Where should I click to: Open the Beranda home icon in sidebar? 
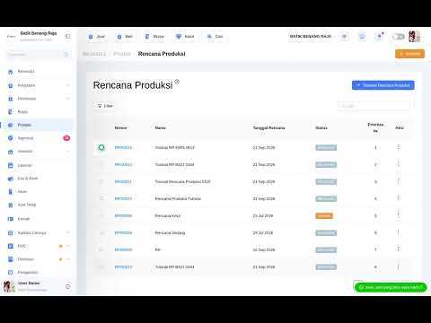(x=11, y=72)
